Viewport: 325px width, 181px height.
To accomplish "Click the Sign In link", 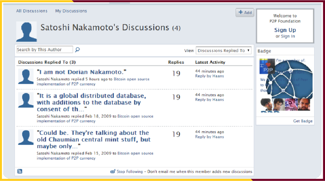I will pos(288,36).
